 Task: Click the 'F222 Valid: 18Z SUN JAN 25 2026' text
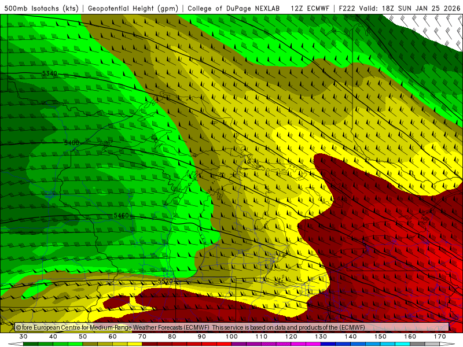coord(399,8)
